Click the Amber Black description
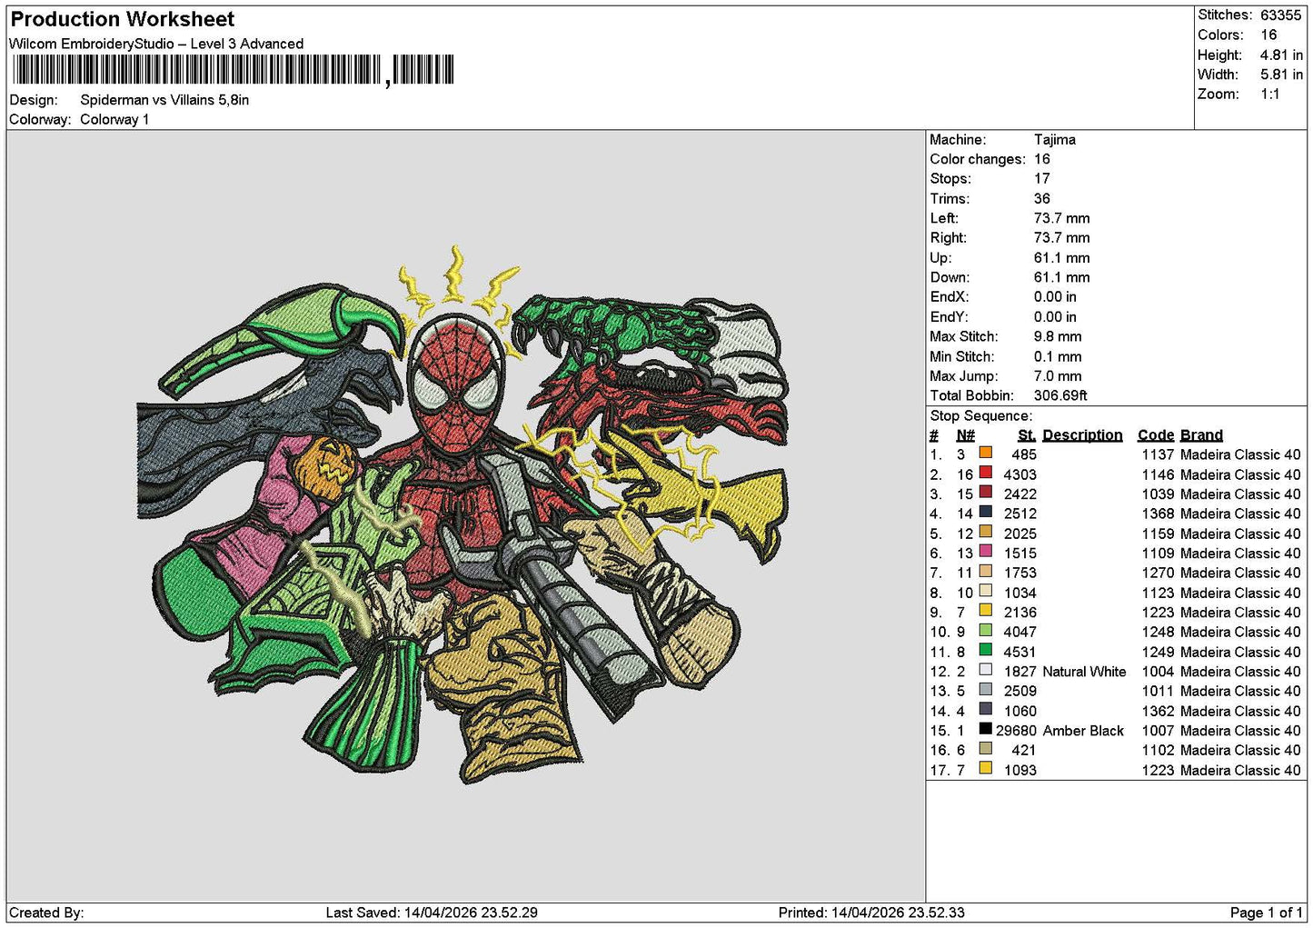Viewport: 1313px width, 928px height. (1083, 731)
